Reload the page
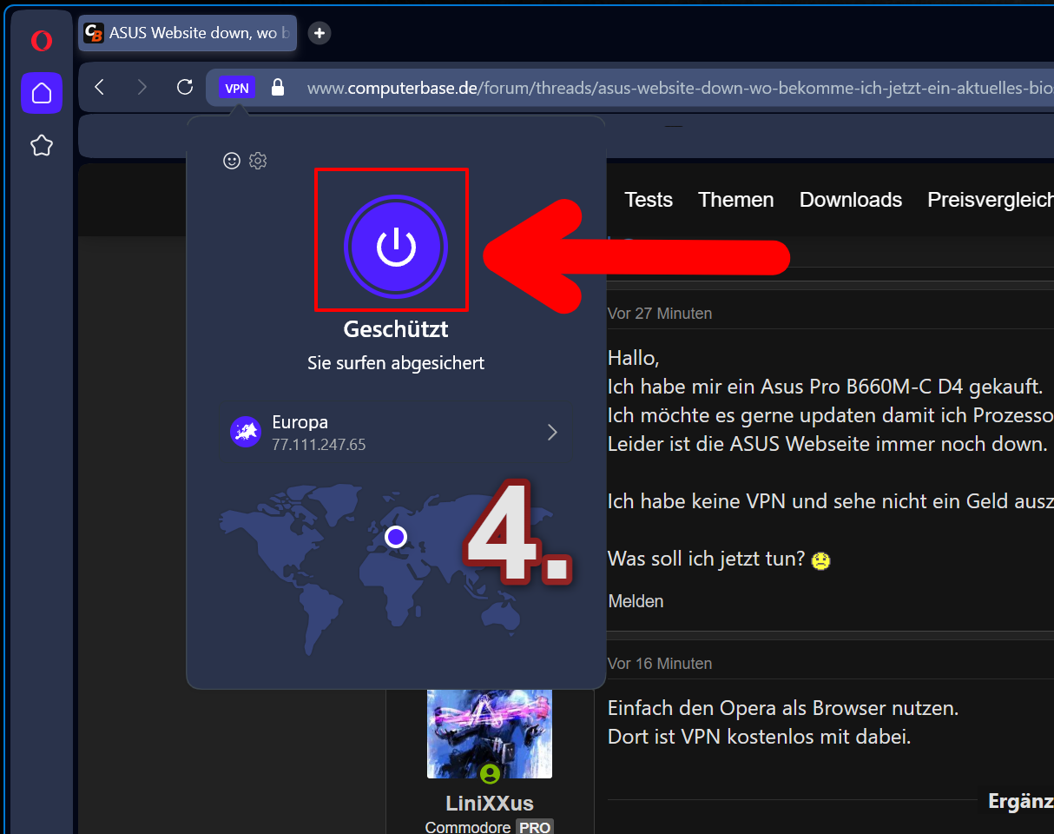 tap(184, 87)
